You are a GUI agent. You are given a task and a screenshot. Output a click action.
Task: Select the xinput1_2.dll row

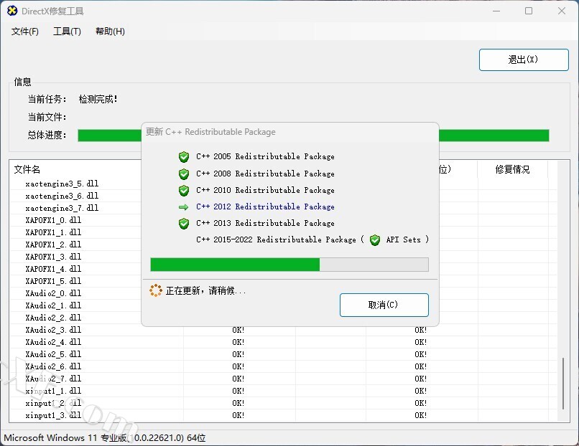pyautogui.click(x=283, y=403)
